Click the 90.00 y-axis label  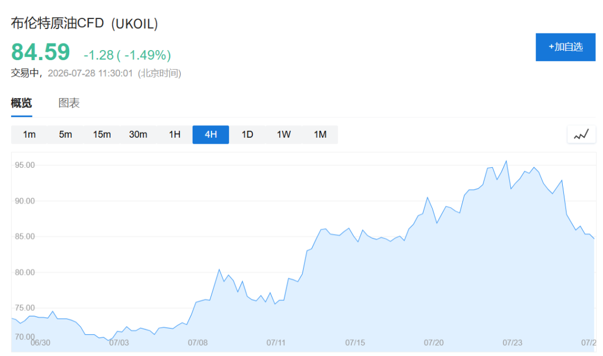(x=25, y=201)
